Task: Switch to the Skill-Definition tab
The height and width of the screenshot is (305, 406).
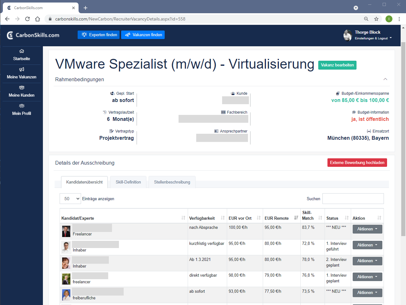Action: [128, 182]
